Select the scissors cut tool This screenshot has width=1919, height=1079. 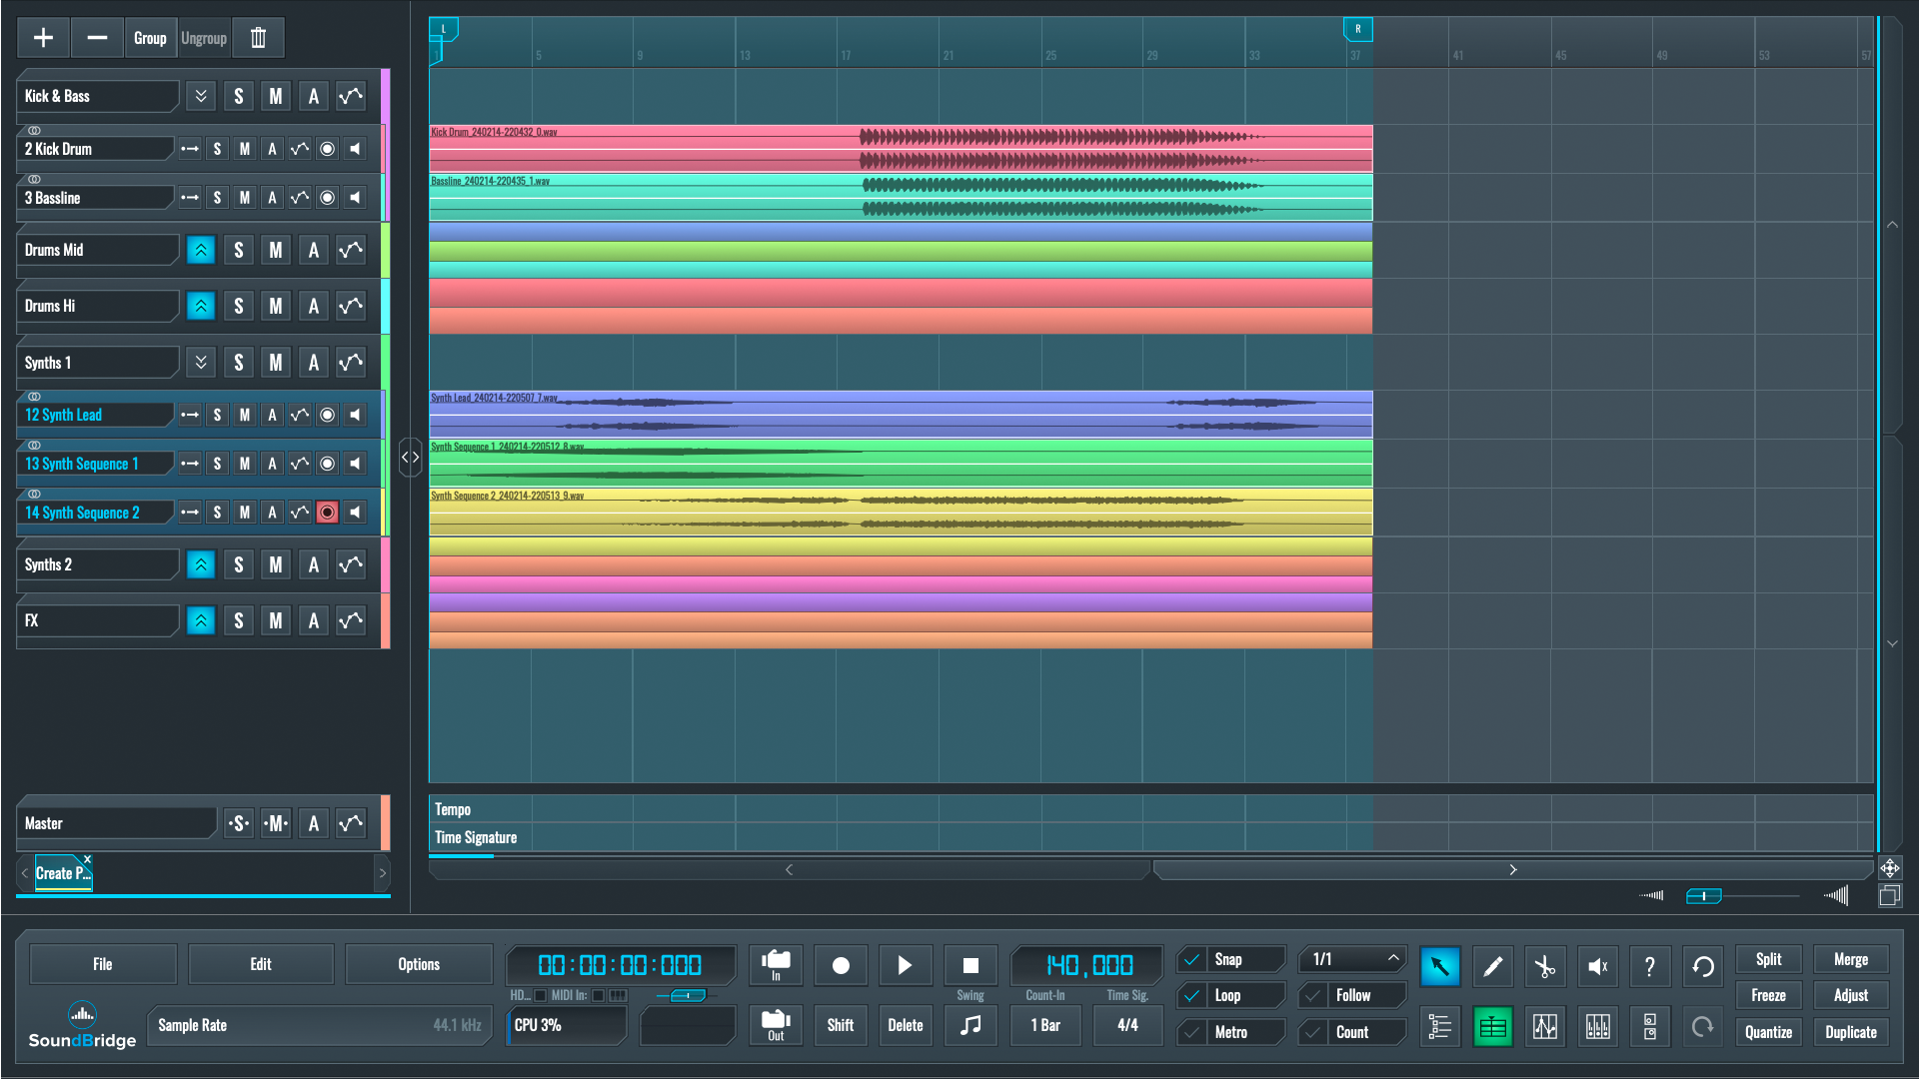click(1544, 966)
